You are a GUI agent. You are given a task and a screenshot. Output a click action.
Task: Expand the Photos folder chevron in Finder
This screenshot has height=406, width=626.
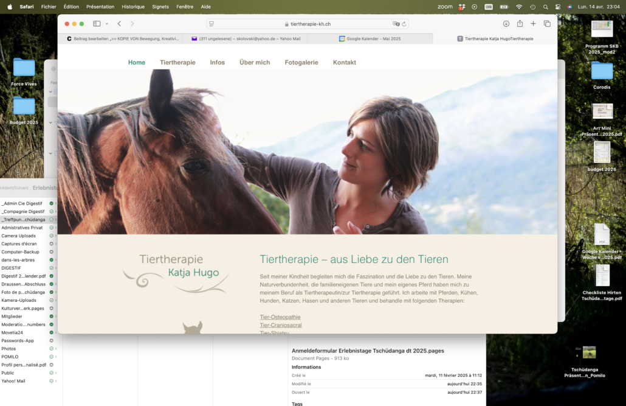55,349
